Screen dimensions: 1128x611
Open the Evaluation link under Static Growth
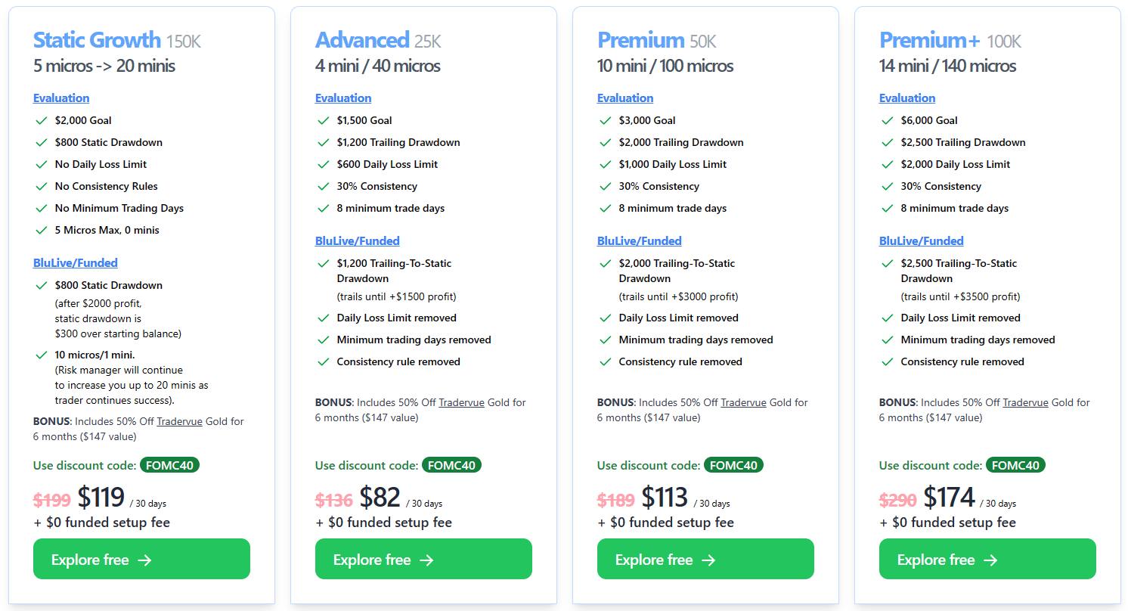pos(61,98)
